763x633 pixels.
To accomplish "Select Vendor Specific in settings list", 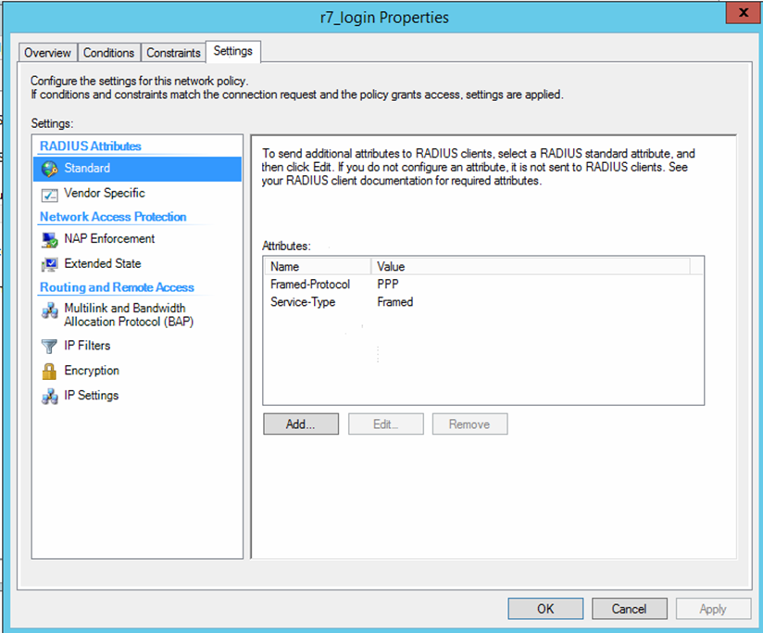I will [x=105, y=194].
